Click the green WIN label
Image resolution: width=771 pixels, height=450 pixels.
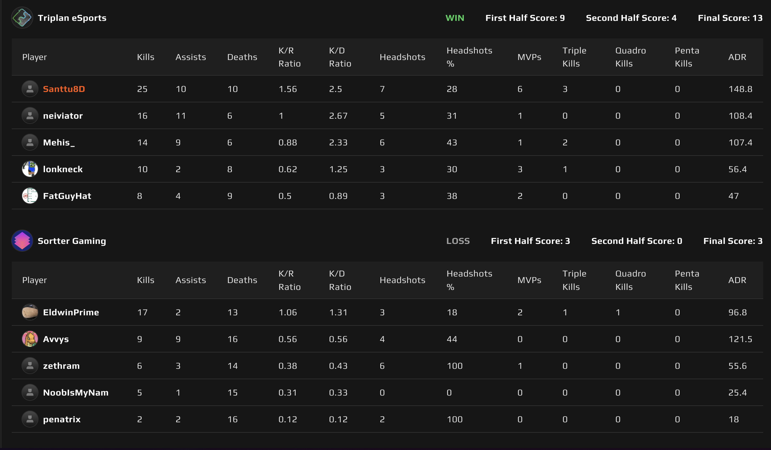[x=455, y=18]
